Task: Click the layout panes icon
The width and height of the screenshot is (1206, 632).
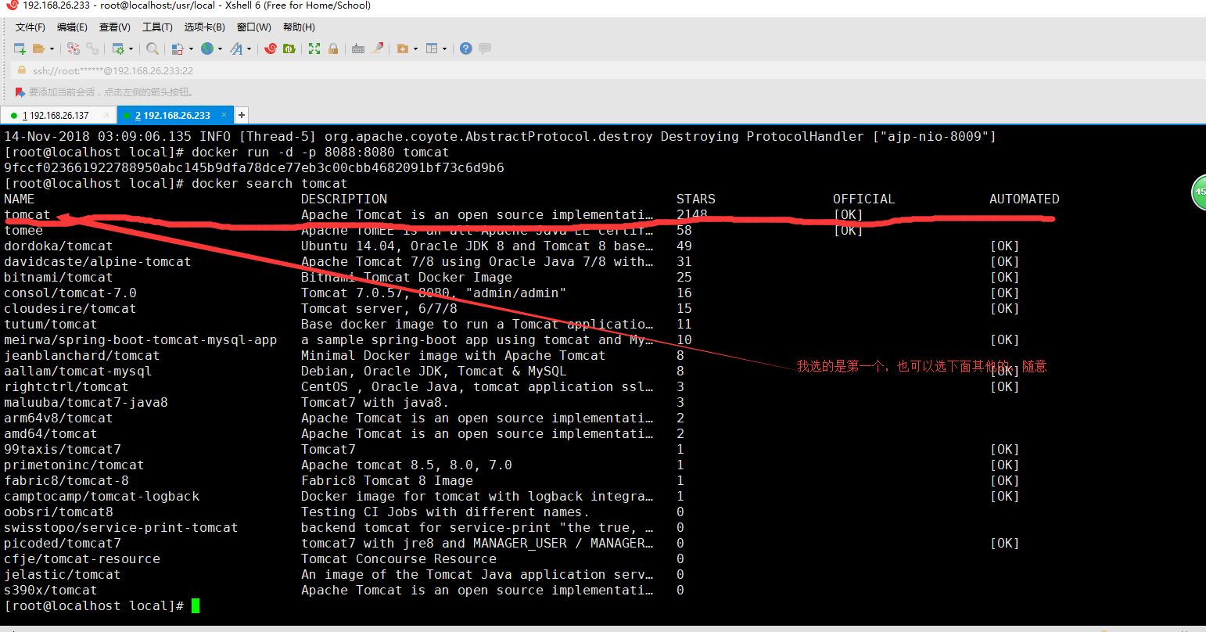Action: [x=432, y=48]
